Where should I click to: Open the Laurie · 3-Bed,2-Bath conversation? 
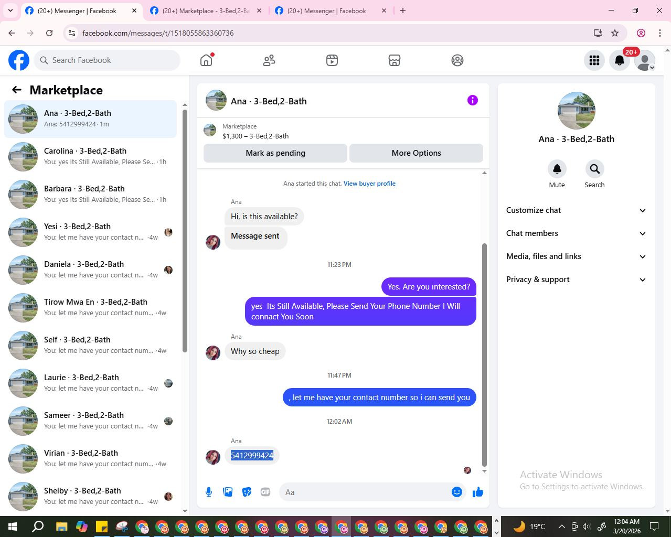pyautogui.click(x=90, y=383)
